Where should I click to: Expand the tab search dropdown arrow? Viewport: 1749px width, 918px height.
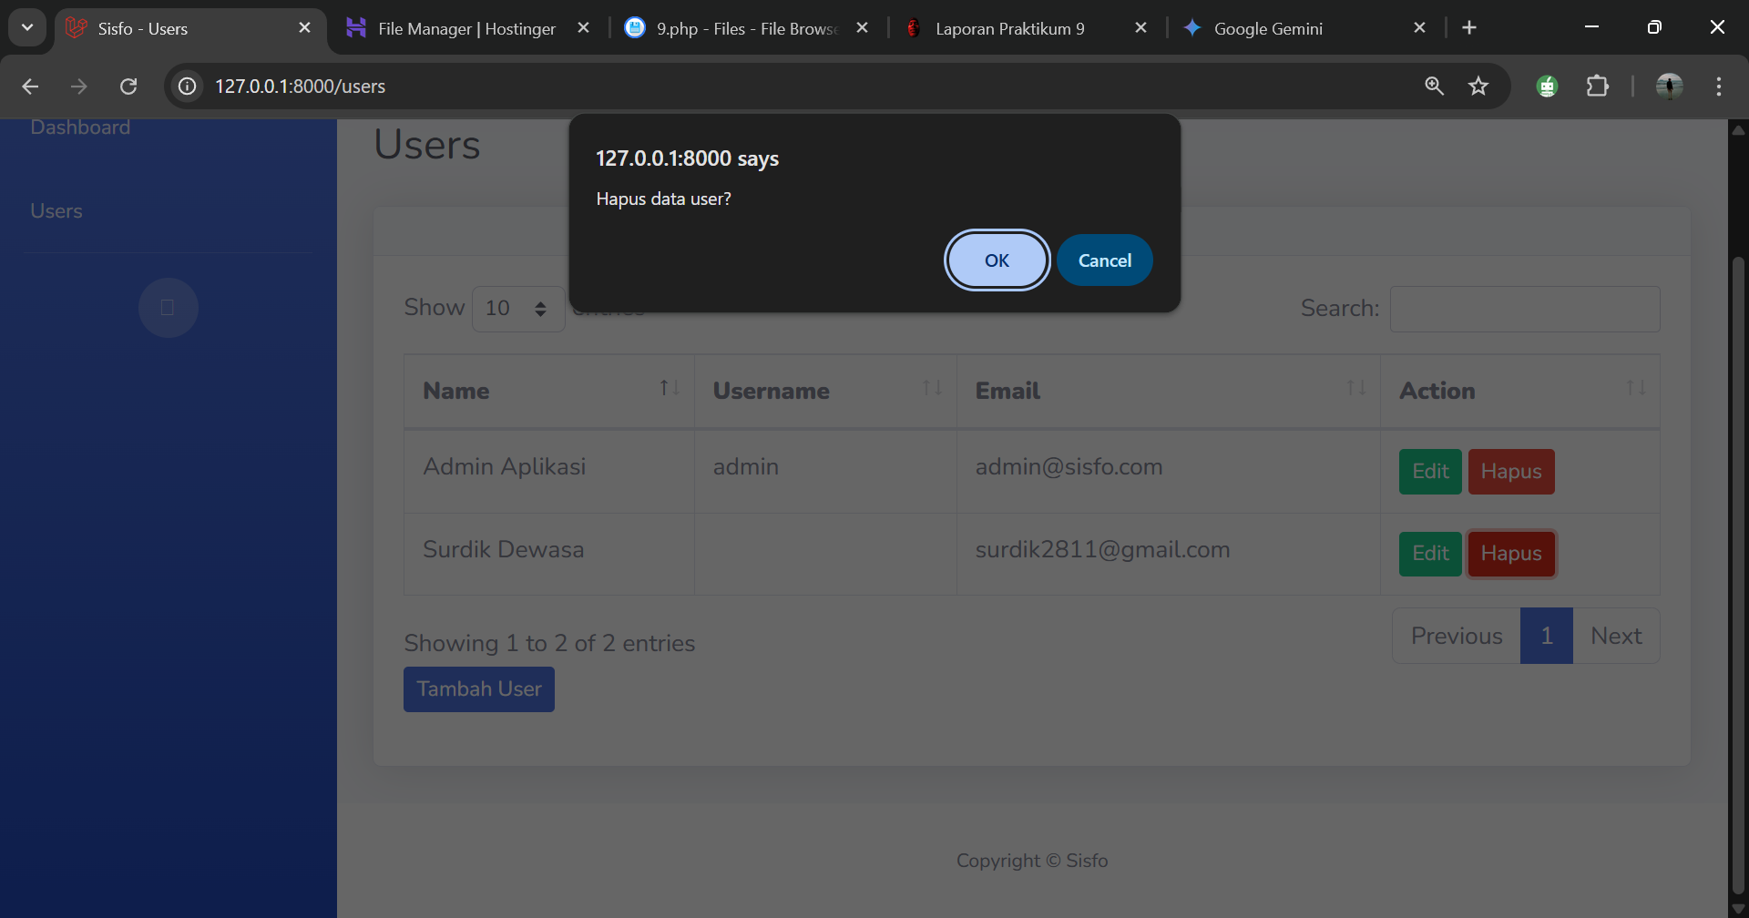[27, 28]
